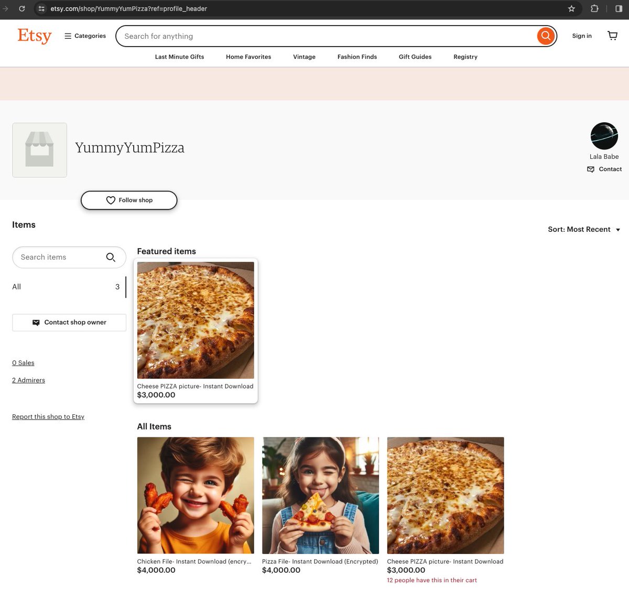Open Lala Babe owner avatar

coord(604,136)
